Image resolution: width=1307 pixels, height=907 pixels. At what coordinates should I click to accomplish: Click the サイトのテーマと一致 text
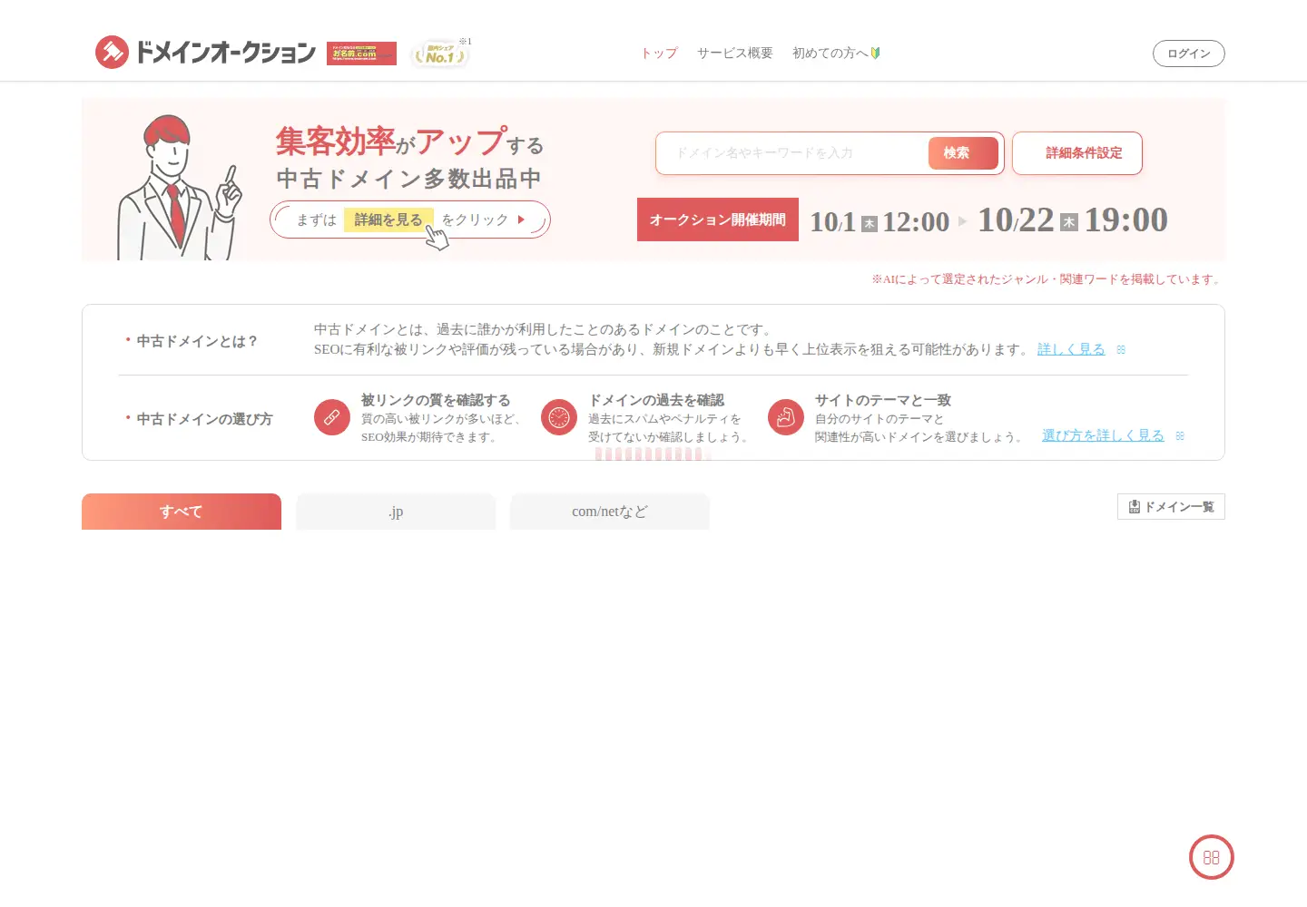(883, 400)
